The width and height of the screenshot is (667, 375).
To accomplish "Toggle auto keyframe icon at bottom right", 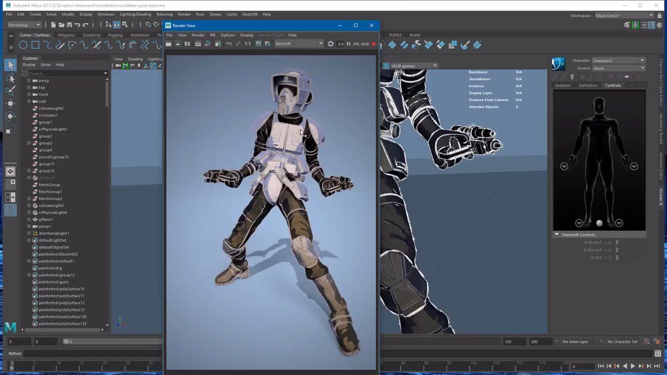I will (647, 342).
